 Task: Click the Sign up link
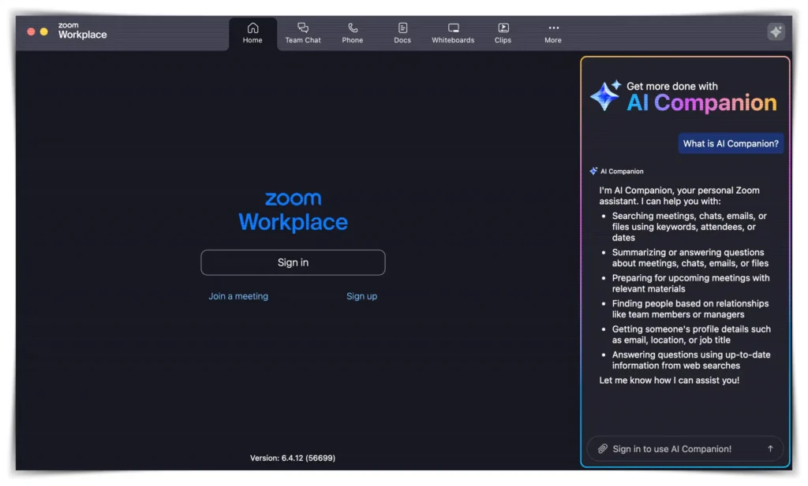[361, 295]
